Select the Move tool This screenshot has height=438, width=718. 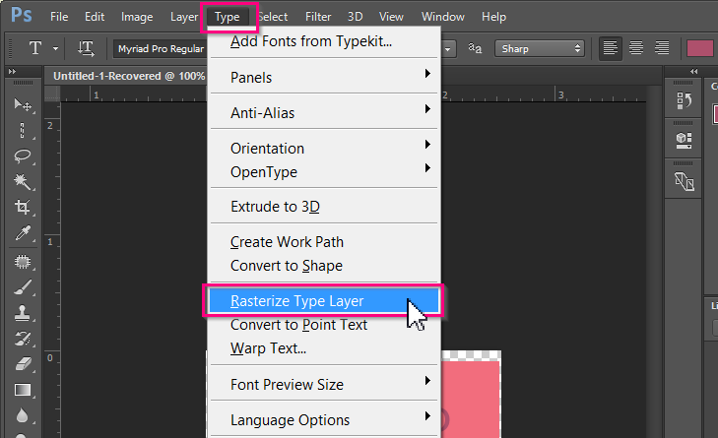22,104
